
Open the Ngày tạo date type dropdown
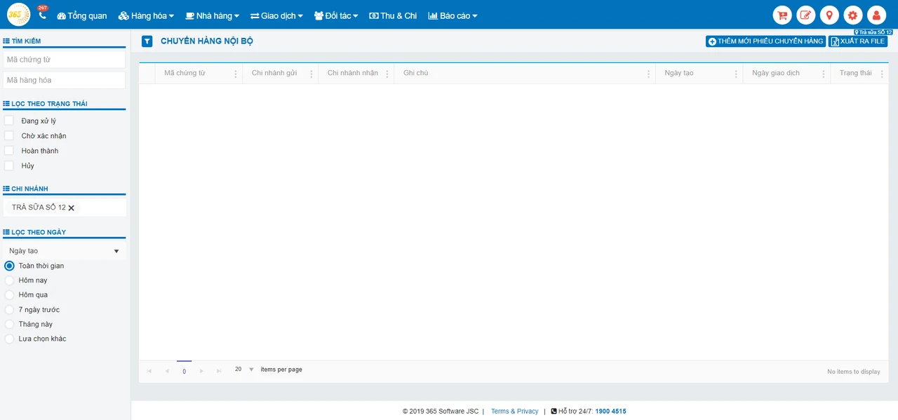[x=65, y=251]
